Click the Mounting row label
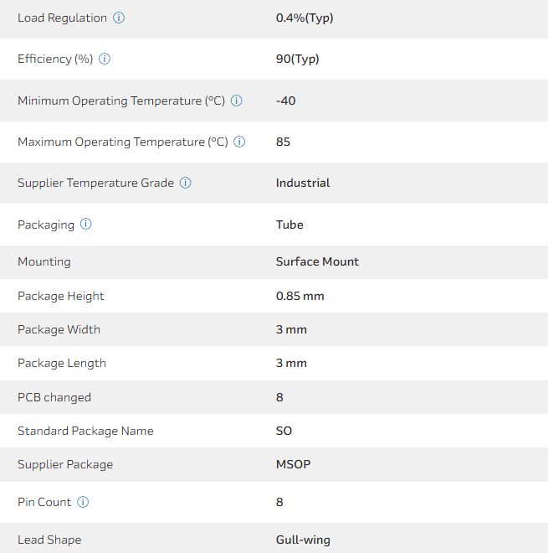 [x=44, y=261]
